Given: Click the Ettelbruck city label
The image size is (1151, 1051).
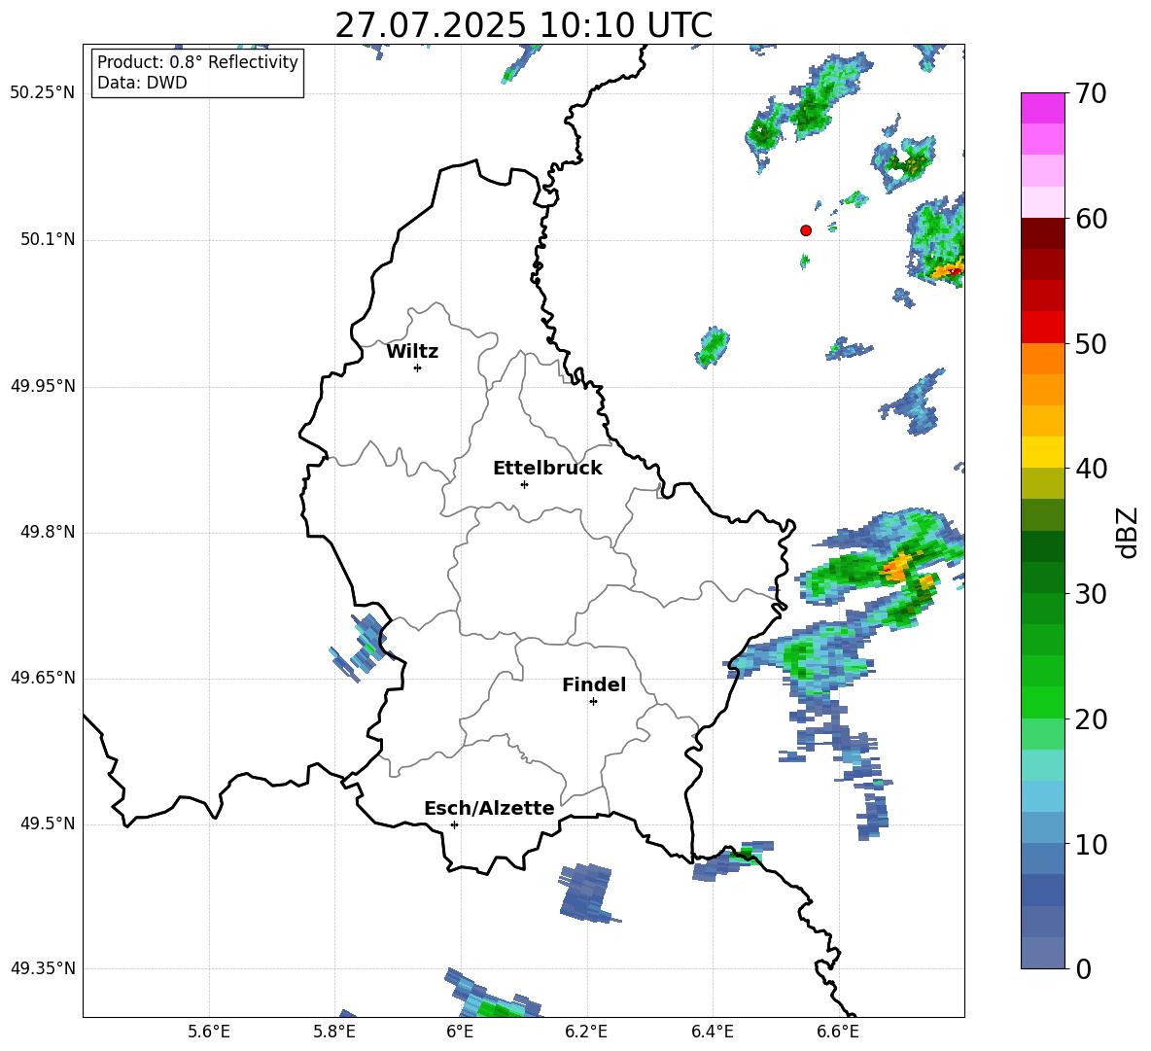Looking at the screenshot, I should pyautogui.click(x=547, y=469).
